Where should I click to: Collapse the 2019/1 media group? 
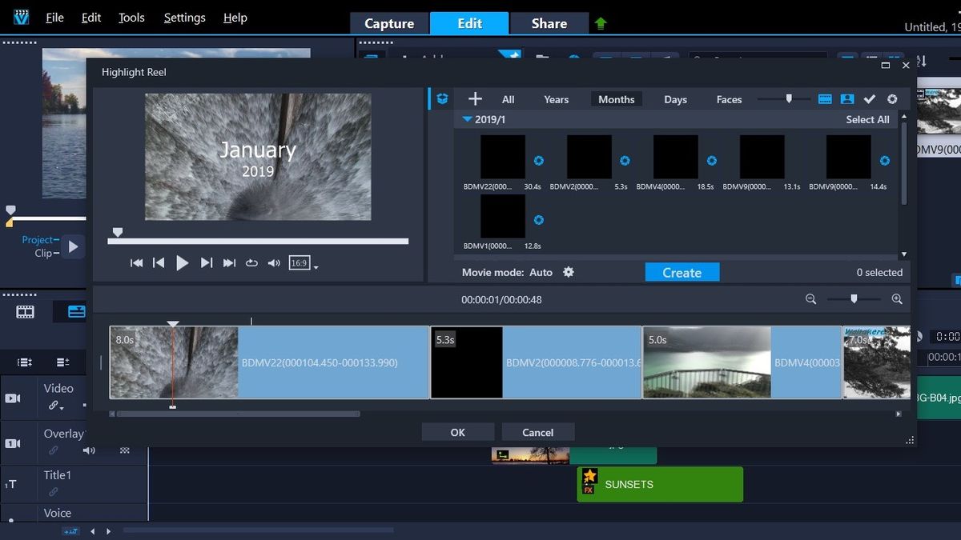(x=467, y=118)
